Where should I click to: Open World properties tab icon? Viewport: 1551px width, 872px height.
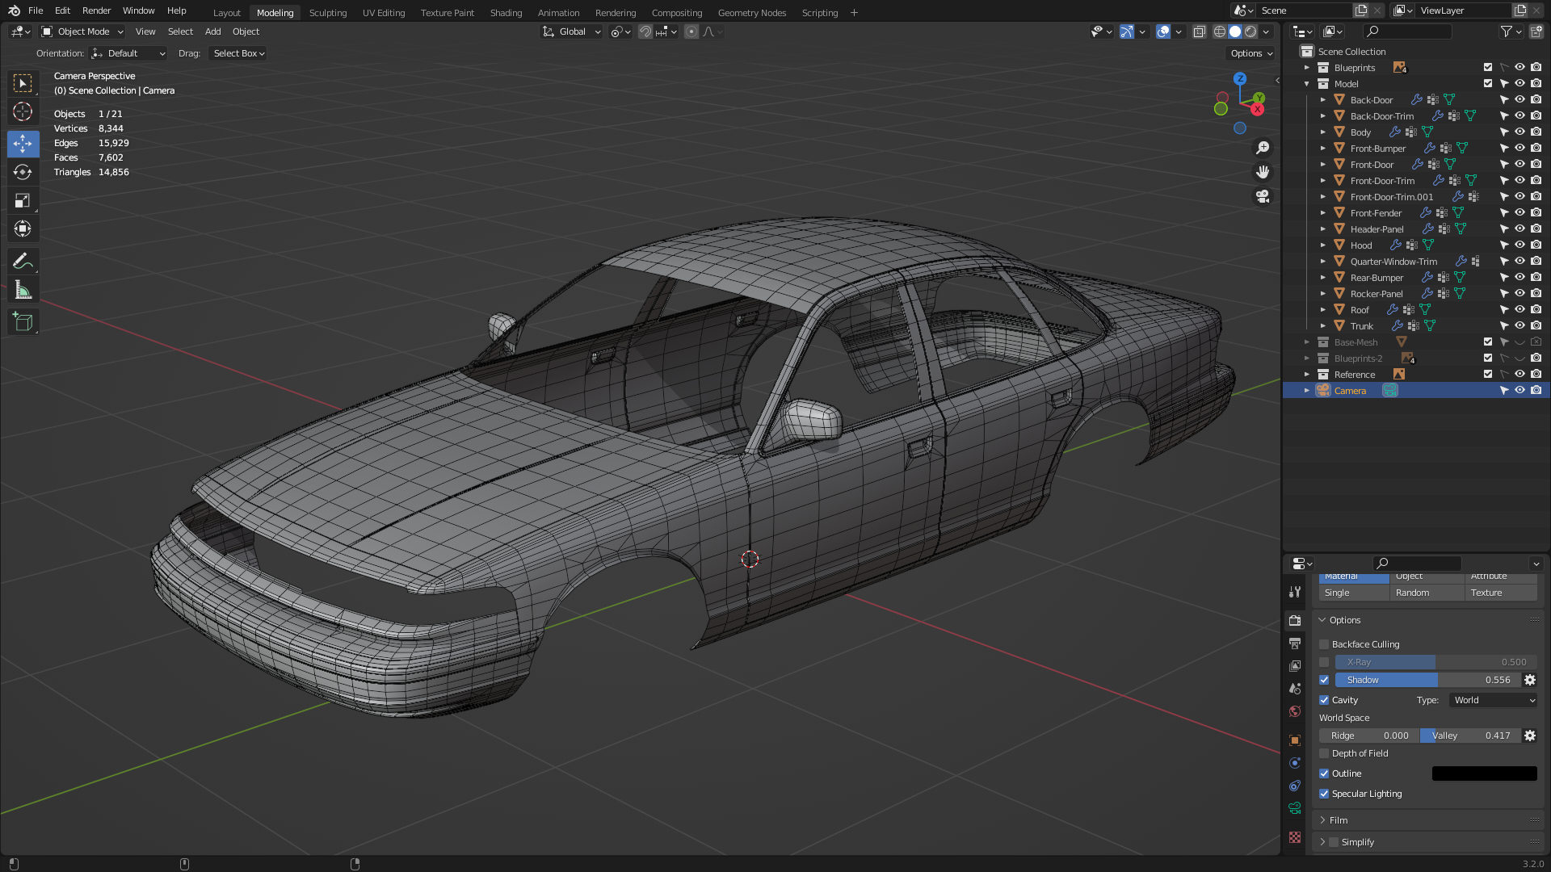point(1295,711)
